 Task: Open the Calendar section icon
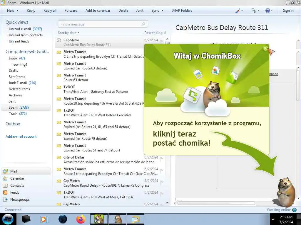pyautogui.click(x=5, y=178)
